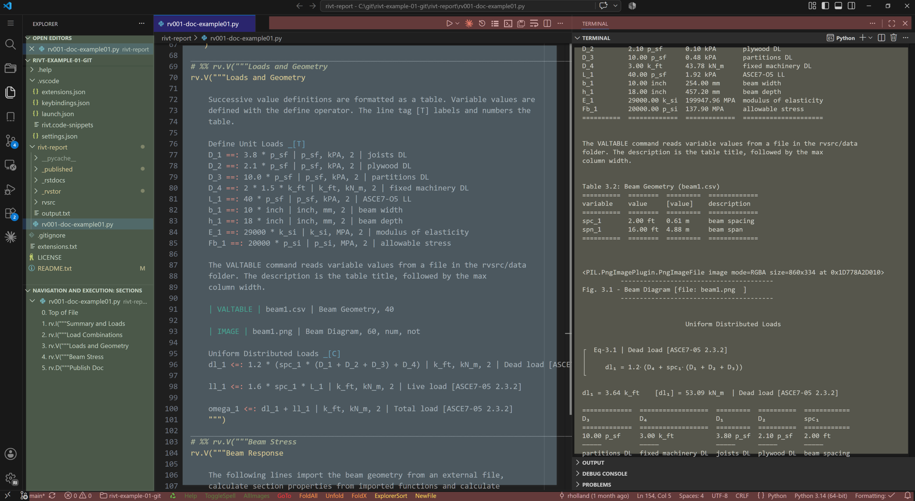Image resolution: width=915 pixels, height=501 pixels.
Task: Click the hamburger menu icon
Action: point(10,23)
